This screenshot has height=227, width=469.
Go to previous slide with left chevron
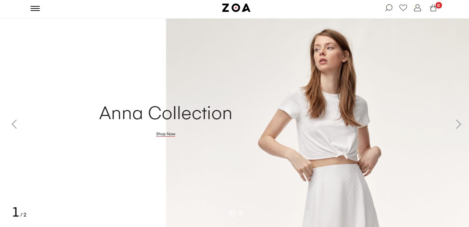pyautogui.click(x=14, y=124)
